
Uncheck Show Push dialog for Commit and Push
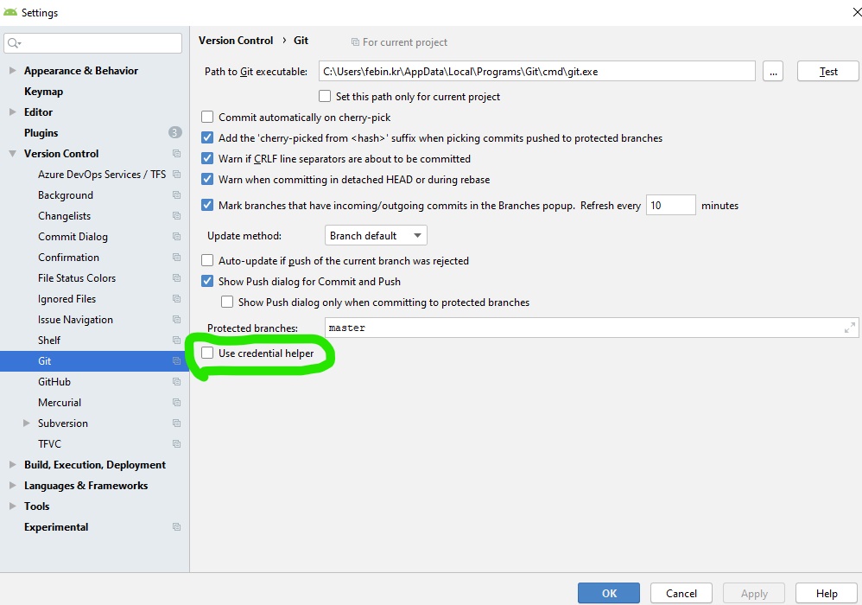[207, 281]
